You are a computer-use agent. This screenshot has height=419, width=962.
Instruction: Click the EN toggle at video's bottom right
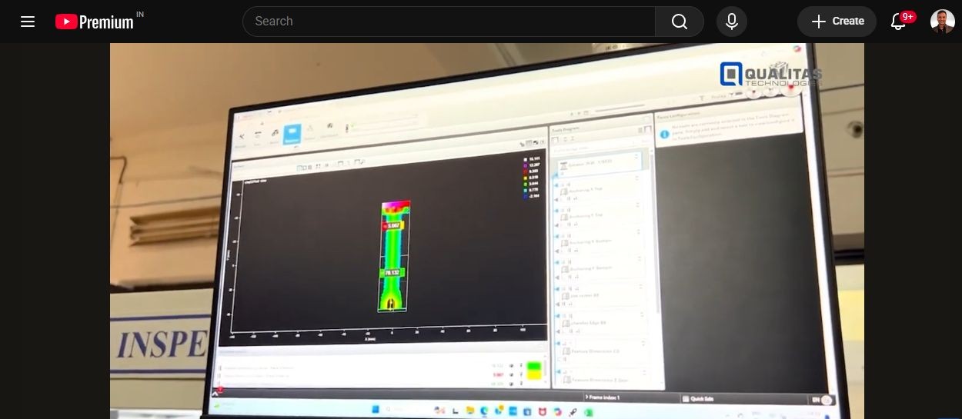[x=823, y=400]
